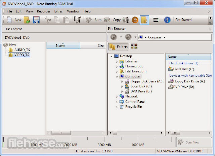Click the Copy documents toolbar icon
Viewport: 215px width, 156px height.
(57, 20)
